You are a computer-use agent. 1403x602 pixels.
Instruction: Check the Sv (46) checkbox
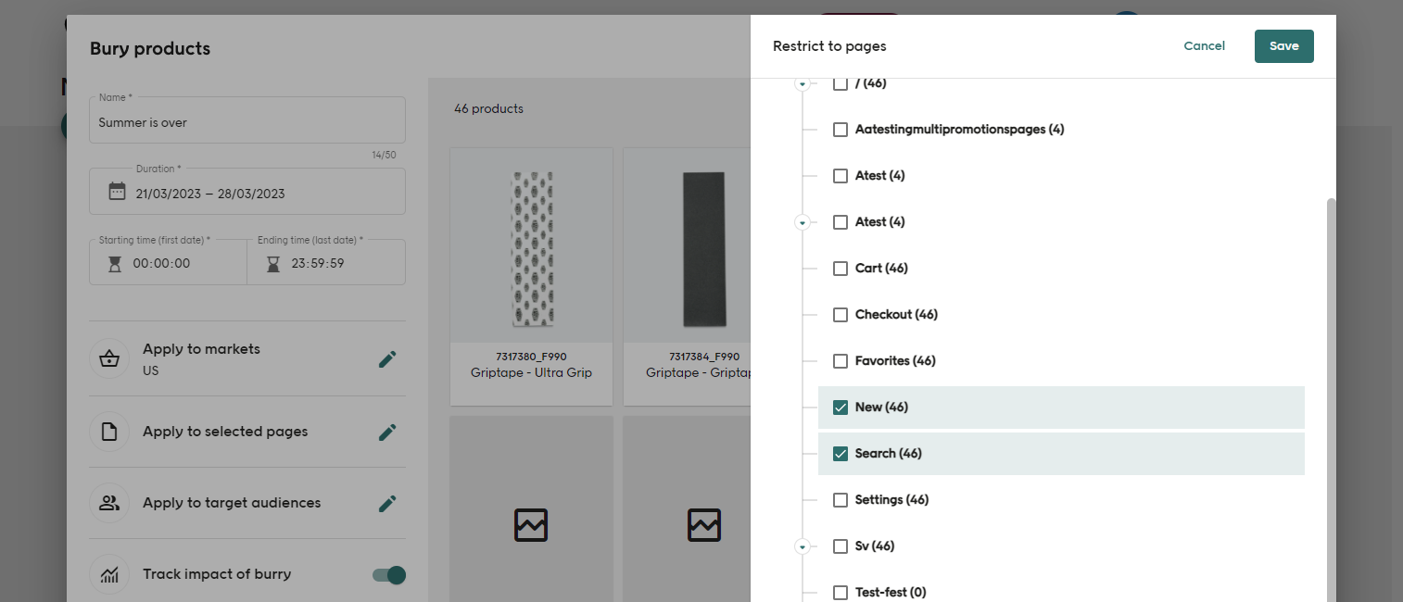[x=841, y=546]
